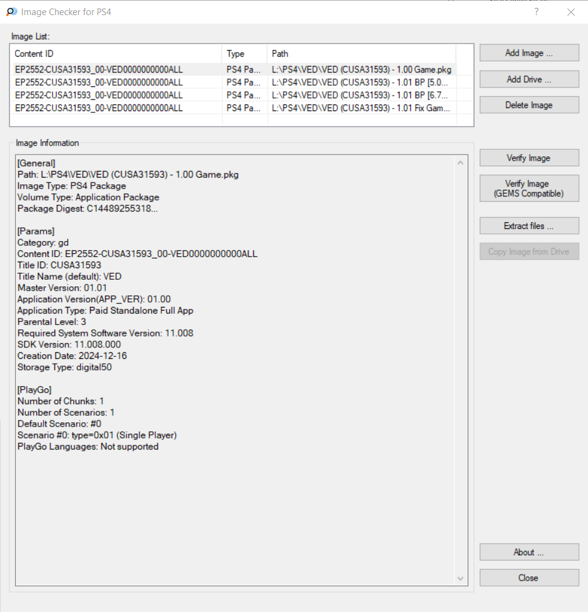
Task: Run Verify Image (GEMS Compatible)
Action: point(529,188)
